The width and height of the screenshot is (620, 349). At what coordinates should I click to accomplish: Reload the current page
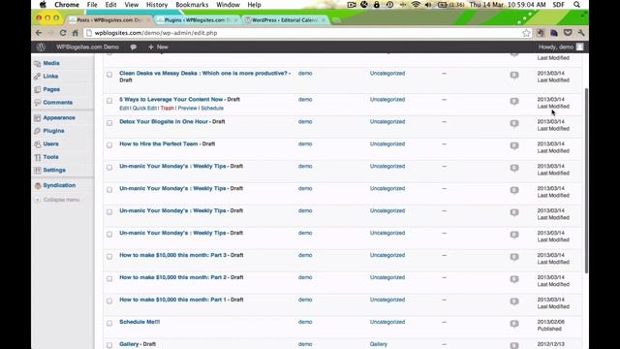[x=63, y=33]
